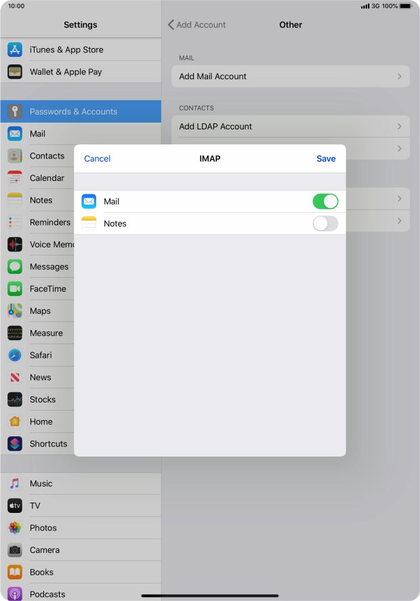Screen dimensions: 420x601
Task: Tap the Photos icon in Settings list
Action: (x=15, y=528)
